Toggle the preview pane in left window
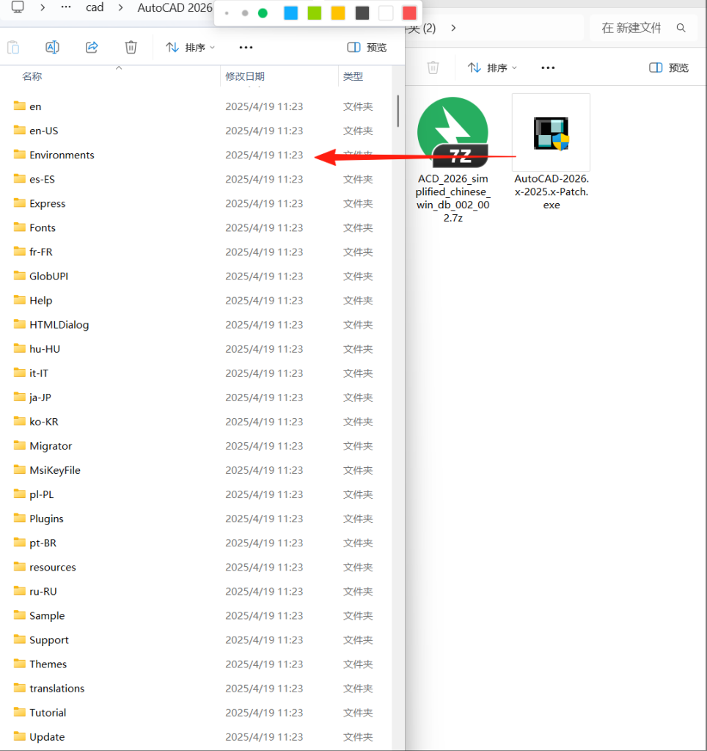707x751 pixels. (x=367, y=48)
